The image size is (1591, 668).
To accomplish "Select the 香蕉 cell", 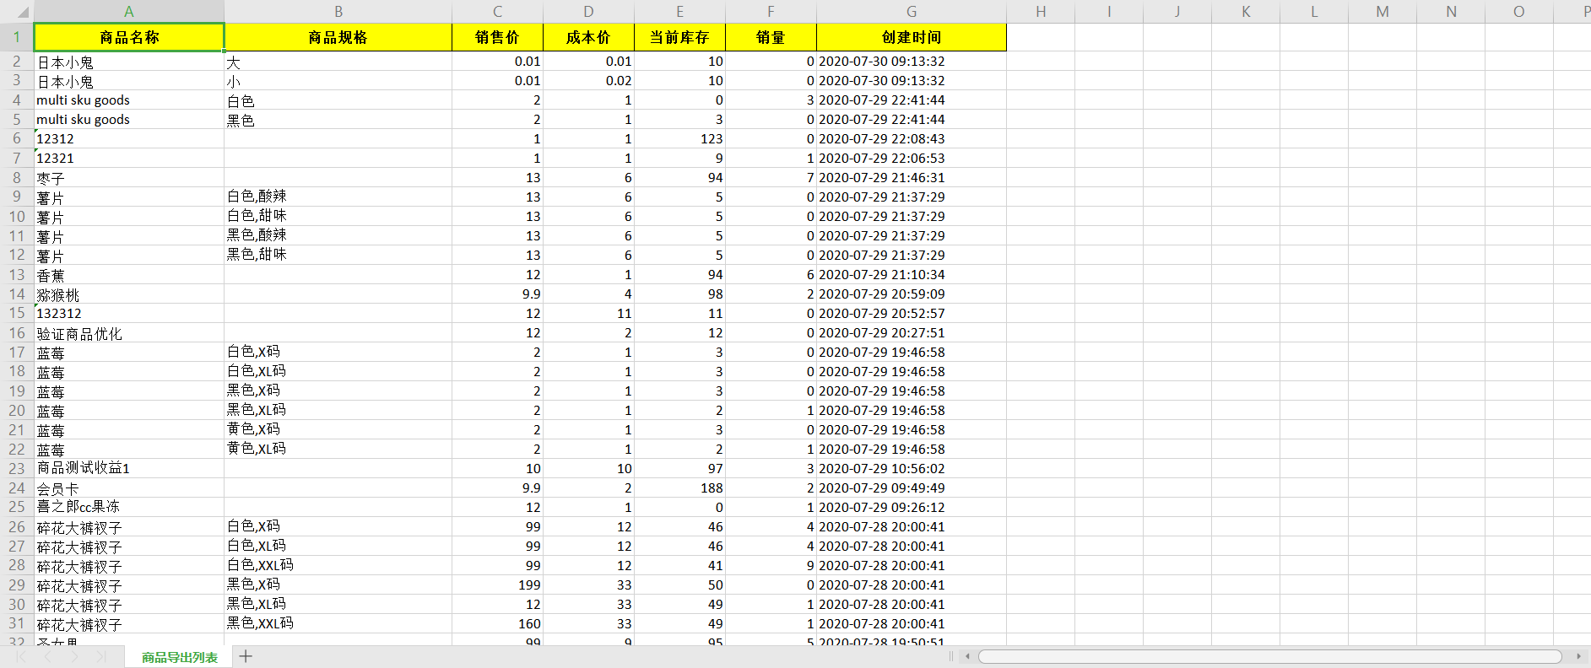I will [x=129, y=274].
